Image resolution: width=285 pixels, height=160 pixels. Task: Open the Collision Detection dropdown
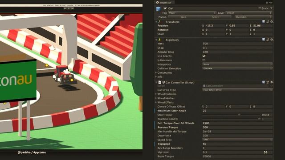tap(237, 68)
